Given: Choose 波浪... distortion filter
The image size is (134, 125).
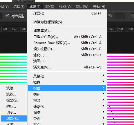Looking at the screenshot, I should 14,88.
